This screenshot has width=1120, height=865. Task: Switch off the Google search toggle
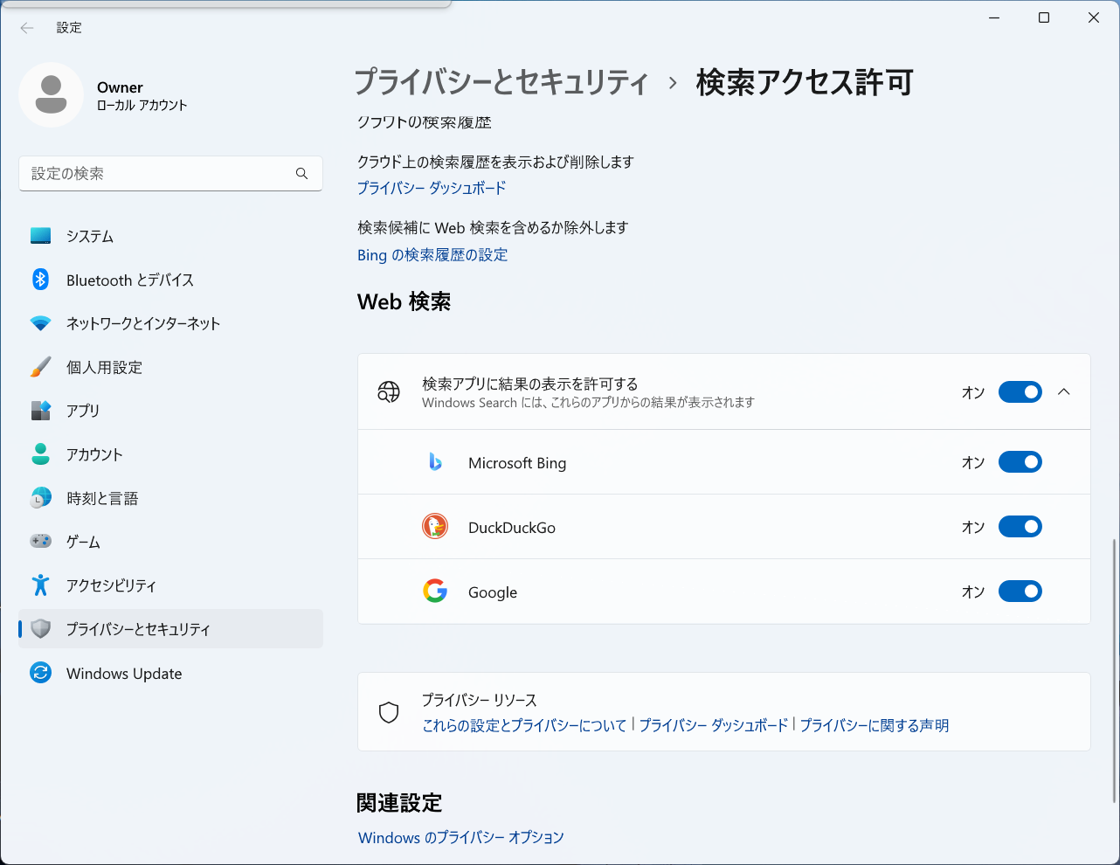pyautogui.click(x=1020, y=592)
